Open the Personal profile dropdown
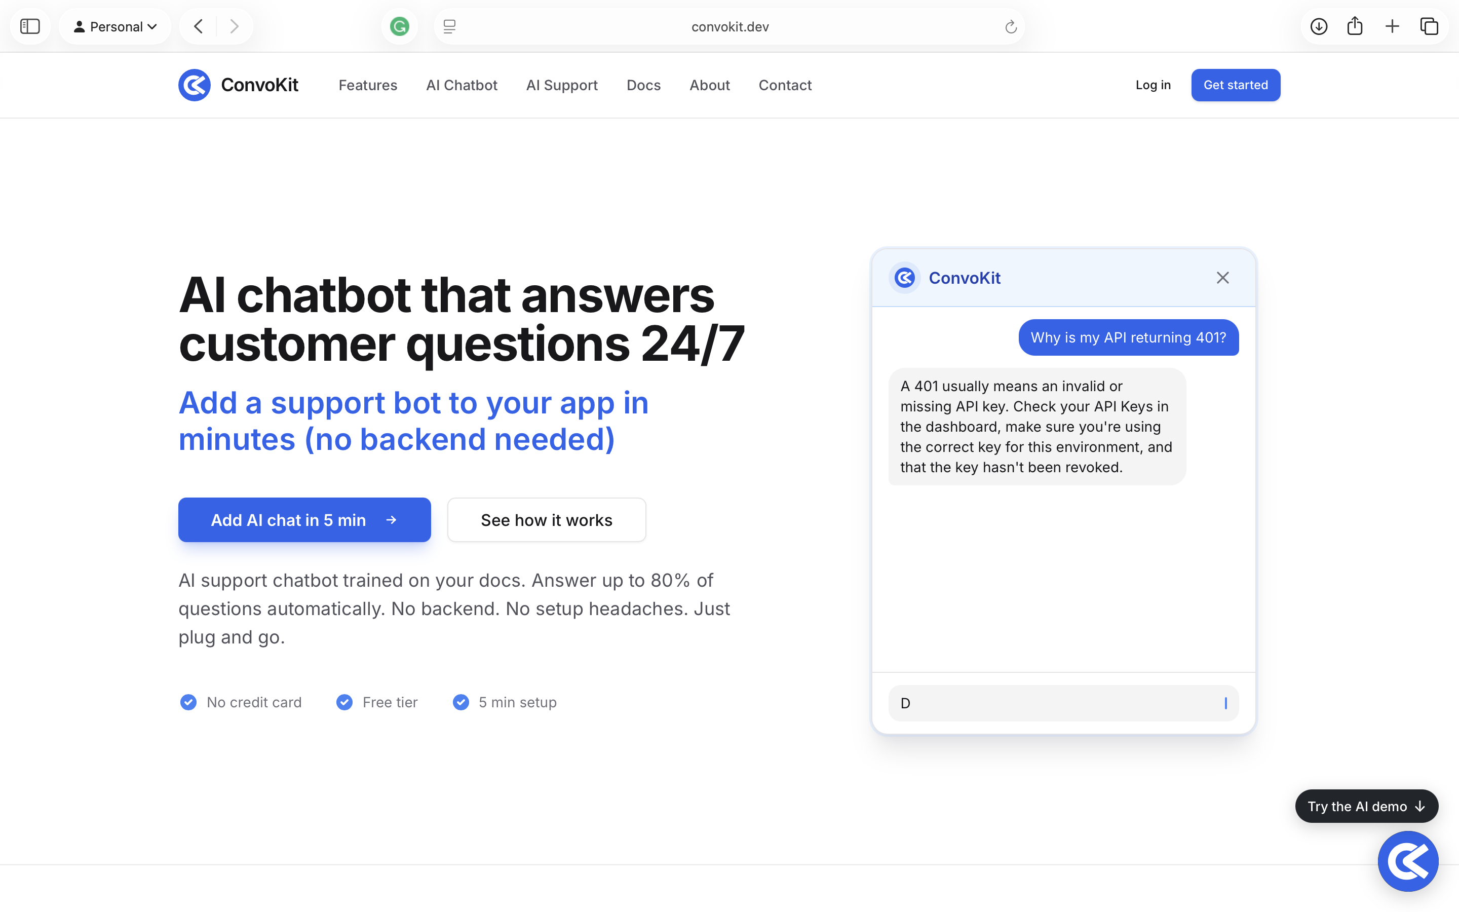1459x912 pixels. coord(114,26)
